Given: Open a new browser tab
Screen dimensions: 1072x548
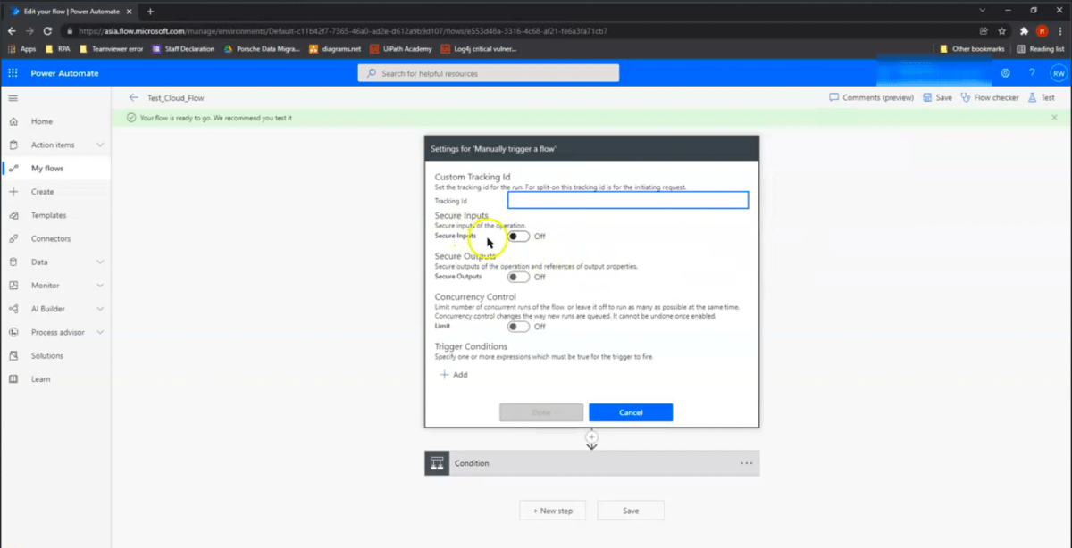Looking at the screenshot, I should (150, 12).
